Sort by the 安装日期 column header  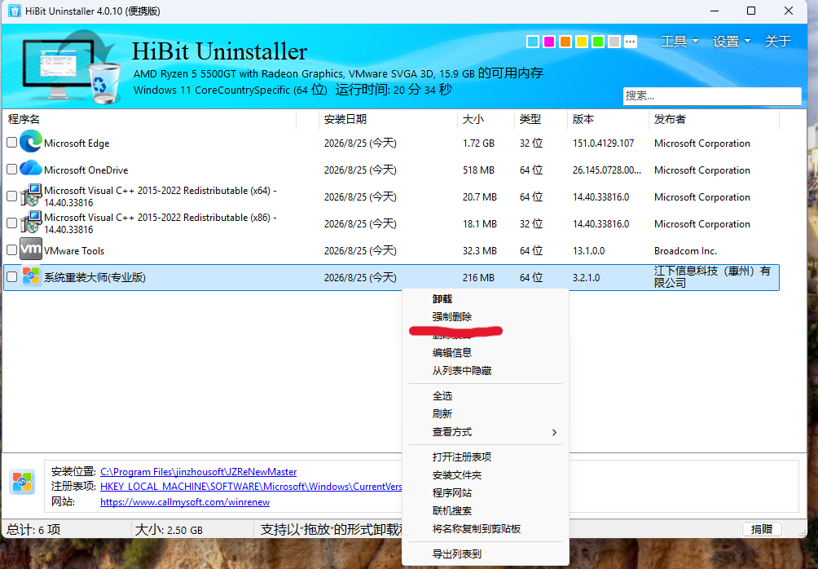coord(345,120)
